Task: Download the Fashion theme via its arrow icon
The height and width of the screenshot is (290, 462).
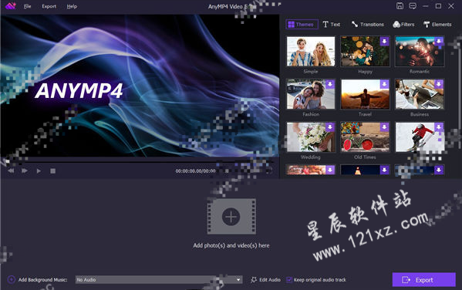Action: pyautogui.click(x=330, y=84)
